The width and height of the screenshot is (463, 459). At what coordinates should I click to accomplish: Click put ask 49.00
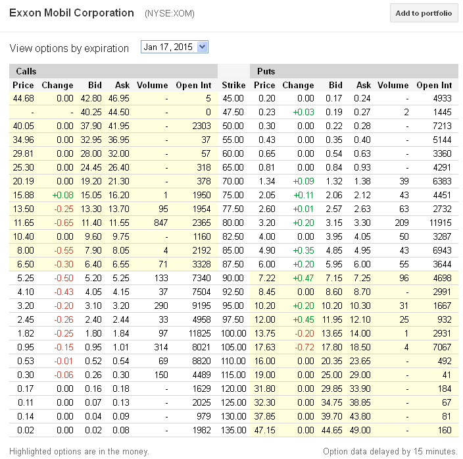click(x=360, y=430)
